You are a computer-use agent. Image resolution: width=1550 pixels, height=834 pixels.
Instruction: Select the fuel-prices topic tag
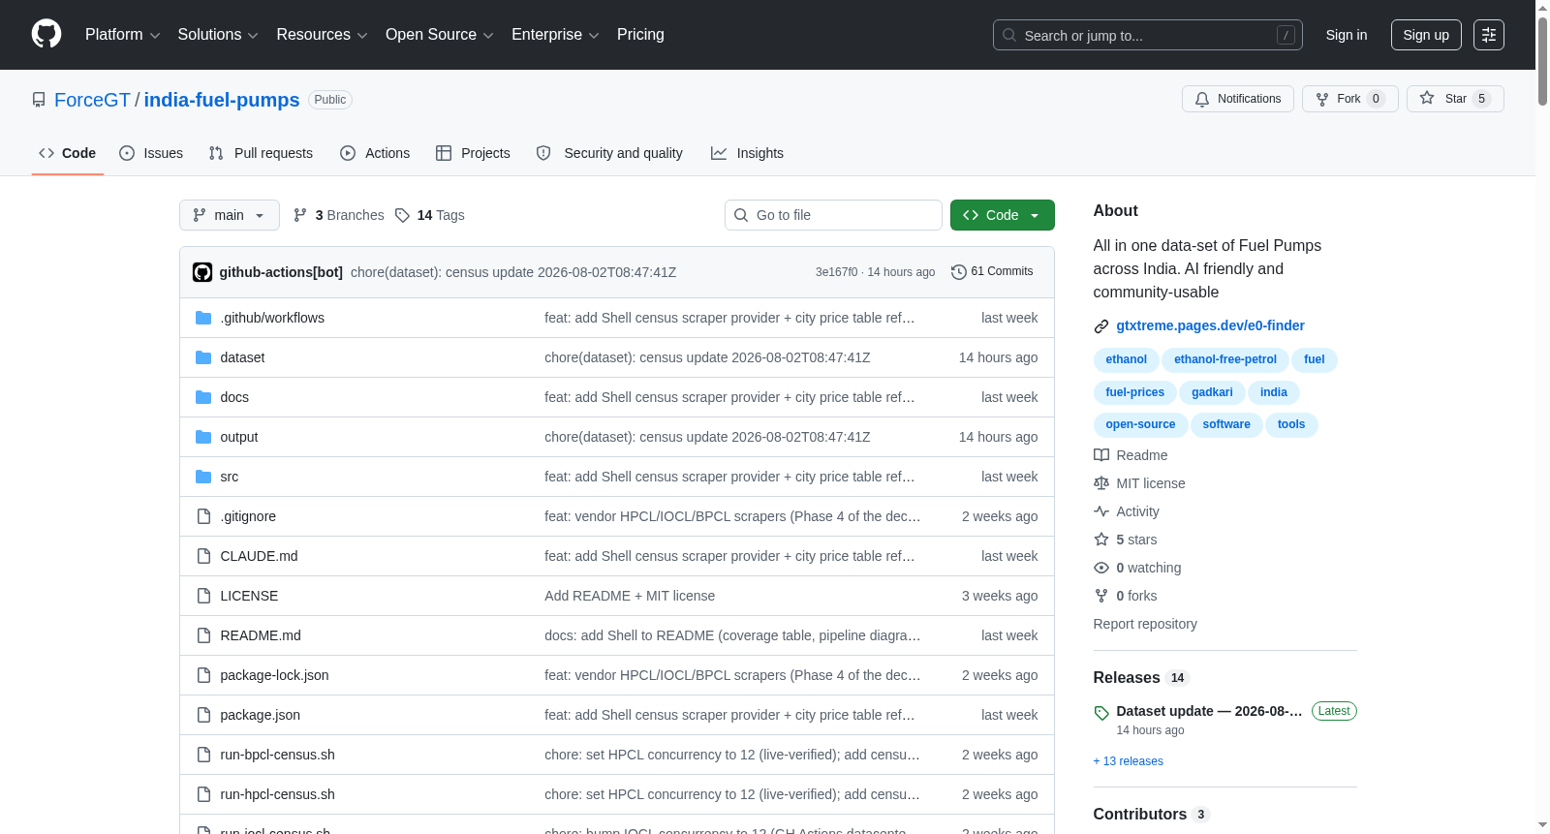[1135, 392]
